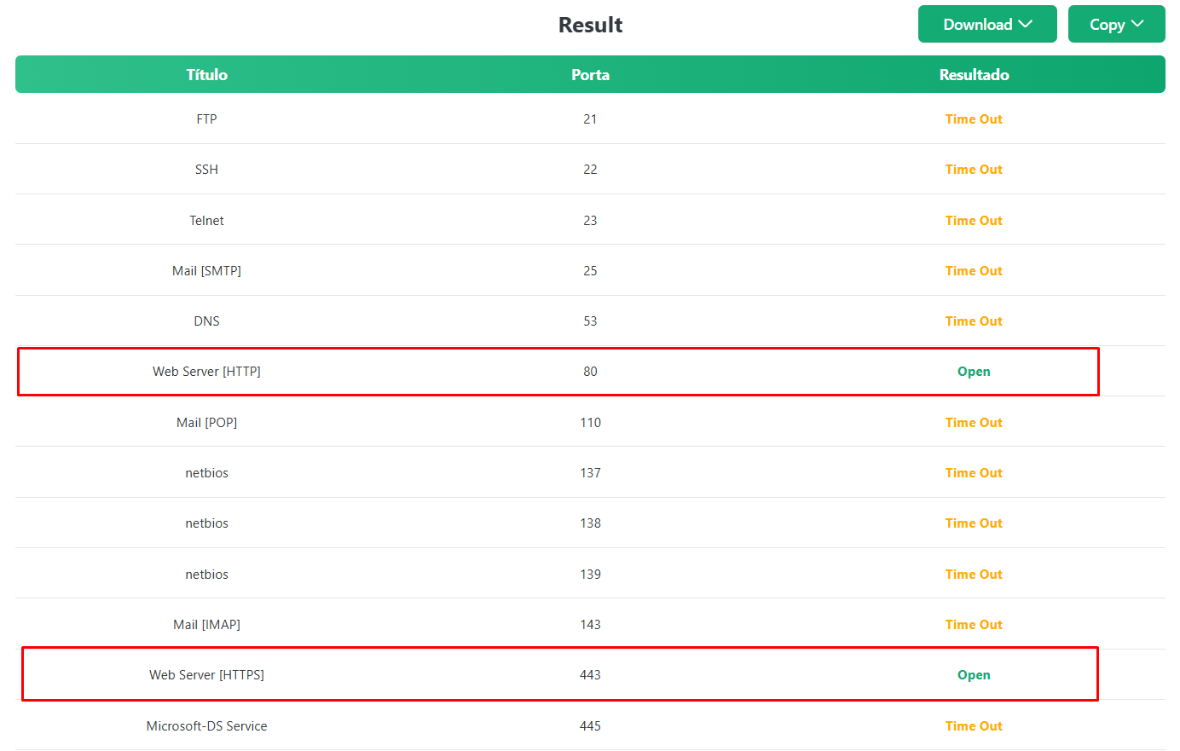The height and width of the screenshot is (751, 1180).
Task: Click port number 137
Action: click(590, 473)
